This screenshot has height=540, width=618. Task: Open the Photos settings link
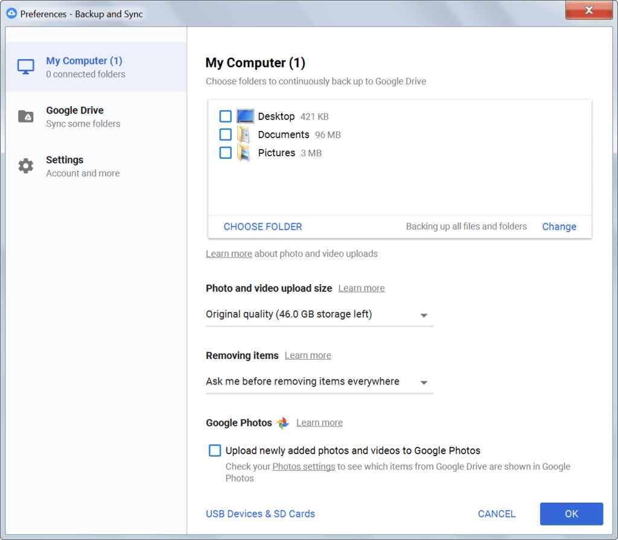[x=304, y=466]
